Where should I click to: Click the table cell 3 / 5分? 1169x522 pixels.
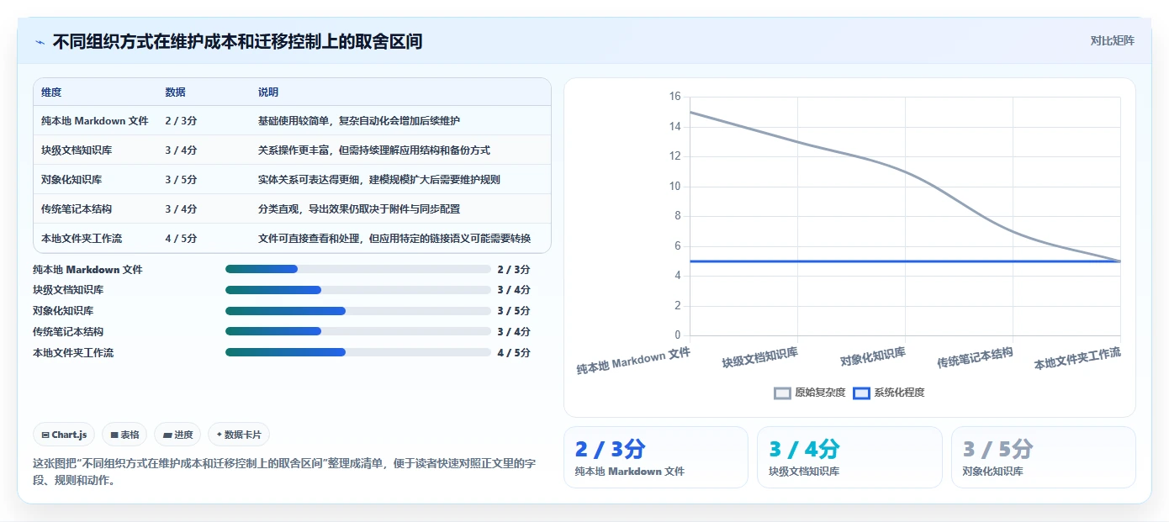[x=182, y=180]
